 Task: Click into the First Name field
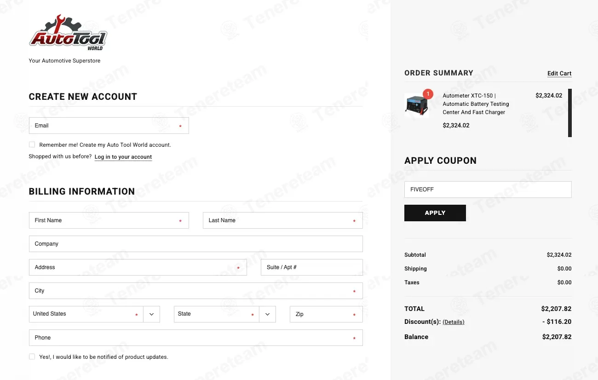click(x=109, y=220)
